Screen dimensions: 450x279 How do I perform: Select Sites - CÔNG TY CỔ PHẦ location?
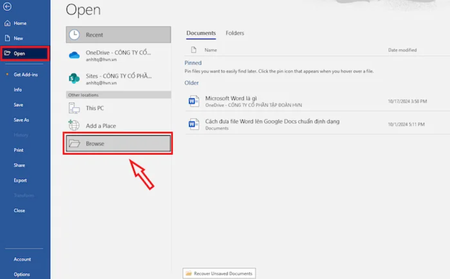click(x=118, y=79)
